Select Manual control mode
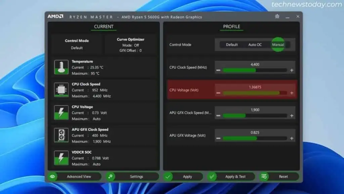 pyautogui.click(x=278, y=44)
